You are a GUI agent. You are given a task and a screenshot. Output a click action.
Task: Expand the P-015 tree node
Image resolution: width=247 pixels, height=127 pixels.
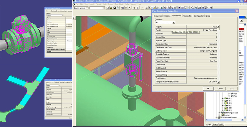point(223,101)
